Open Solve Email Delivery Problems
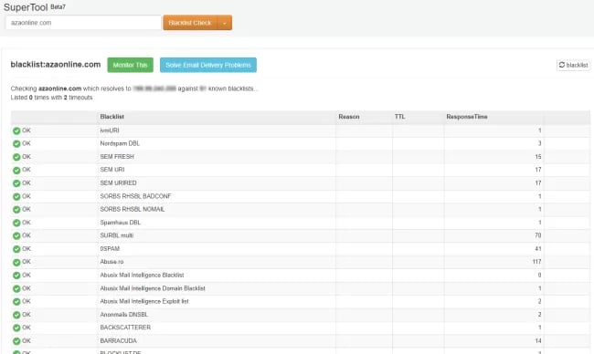The height and width of the screenshot is (354, 594). pos(208,65)
